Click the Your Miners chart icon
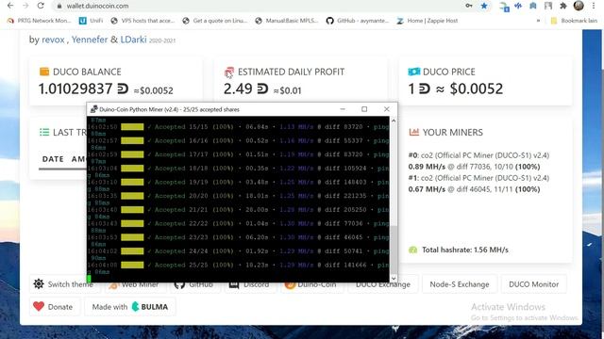Viewport: 604px width, 339px height. (414, 132)
